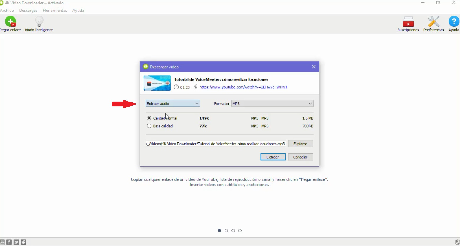Open the Archivo menu
The height and width of the screenshot is (246, 460).
click(x=7, y=11)
